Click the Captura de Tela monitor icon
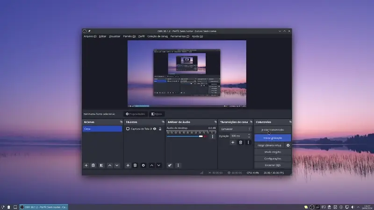 coord(128,129)
